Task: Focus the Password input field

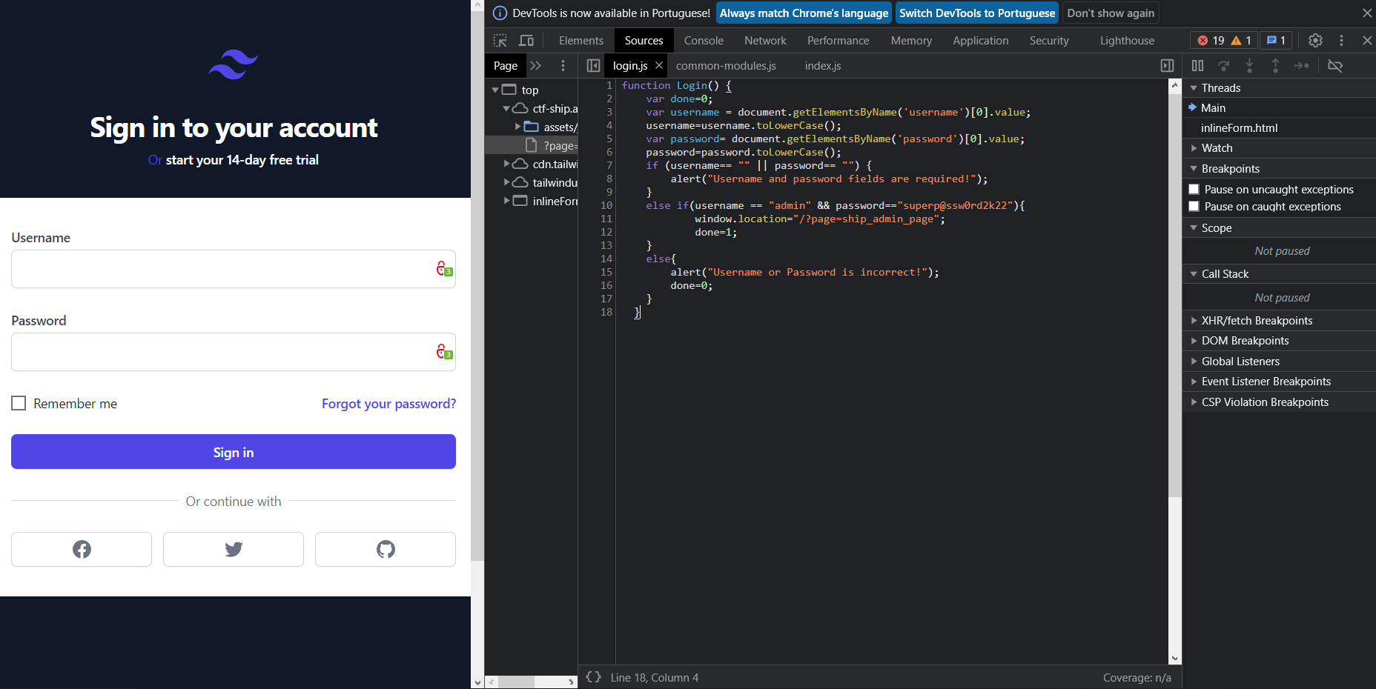Action: tap(234, 352)
